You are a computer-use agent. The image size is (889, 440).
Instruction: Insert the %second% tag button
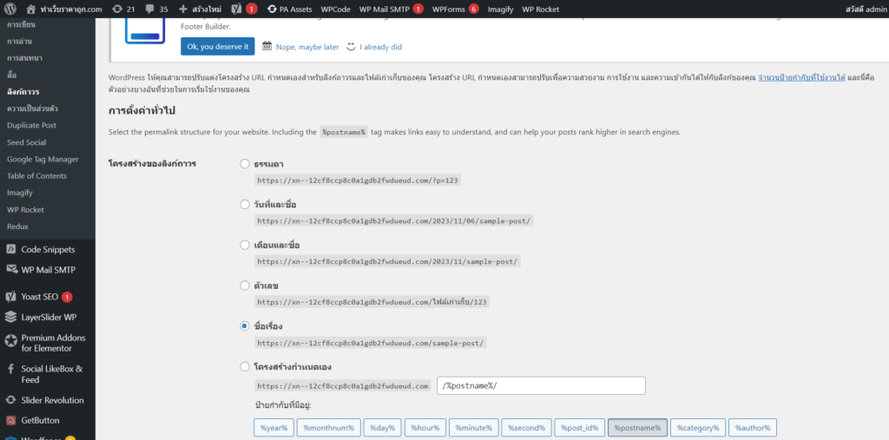point(527,428)
